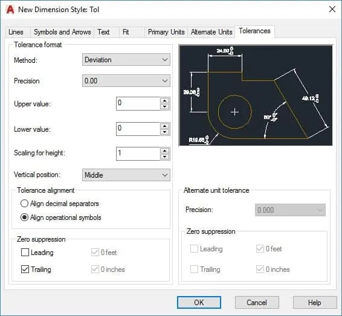This screenshot has height=316, width=342.
Task: Click the Upper value input field
Action: coord(138,103)
